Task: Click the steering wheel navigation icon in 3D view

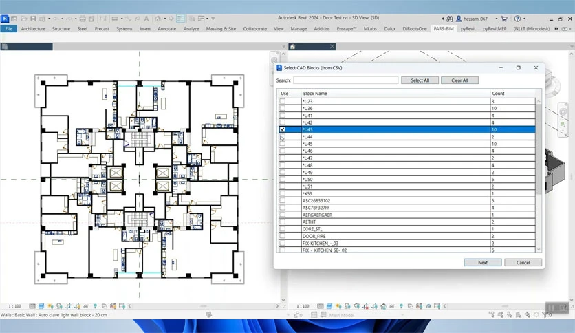Action: click(563, 111)
